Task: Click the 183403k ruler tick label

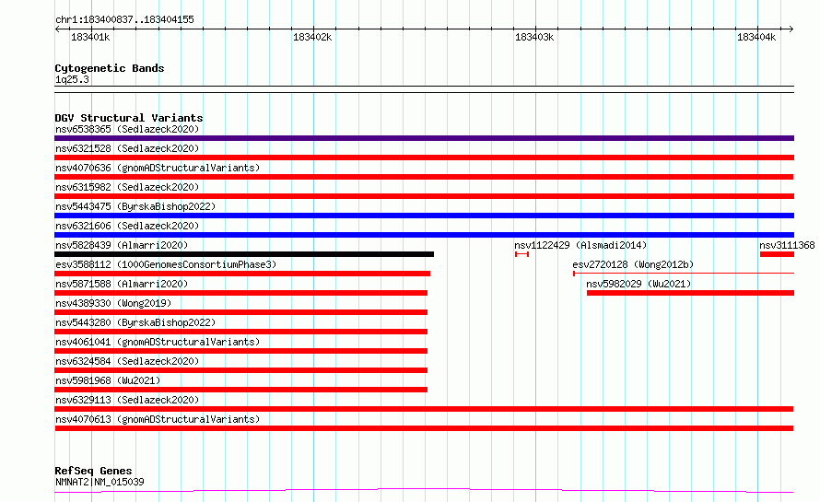Action: click(x=534, y=37)
